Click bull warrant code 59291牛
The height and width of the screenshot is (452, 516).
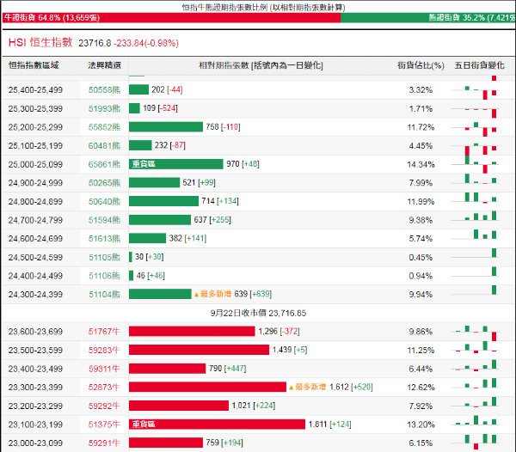click(x=104, y=443)
